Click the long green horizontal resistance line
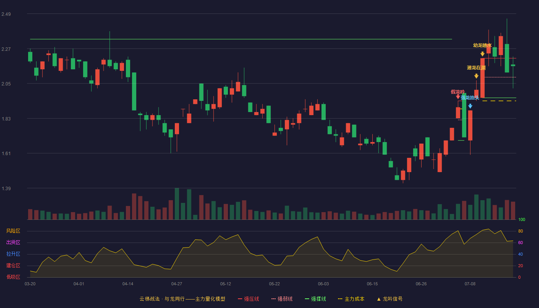Image resolution: width=539 pixels, height=308 pixels. 241,39
